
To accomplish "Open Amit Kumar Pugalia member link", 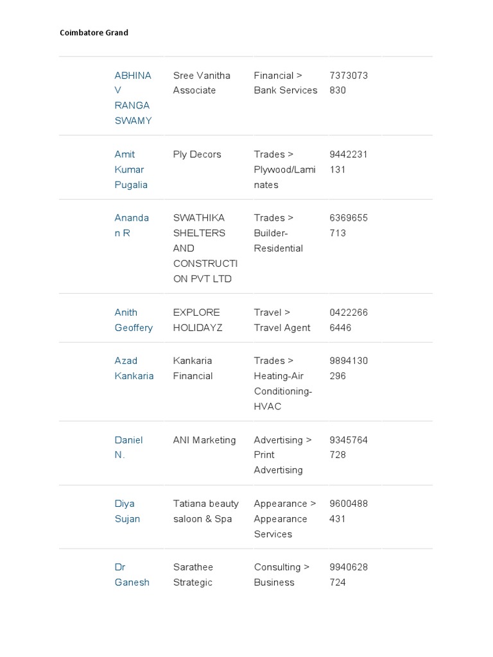I will (131, 169).
